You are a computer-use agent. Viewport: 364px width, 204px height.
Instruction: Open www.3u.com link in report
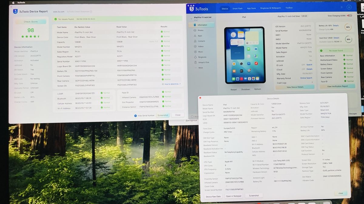point(59,12)
